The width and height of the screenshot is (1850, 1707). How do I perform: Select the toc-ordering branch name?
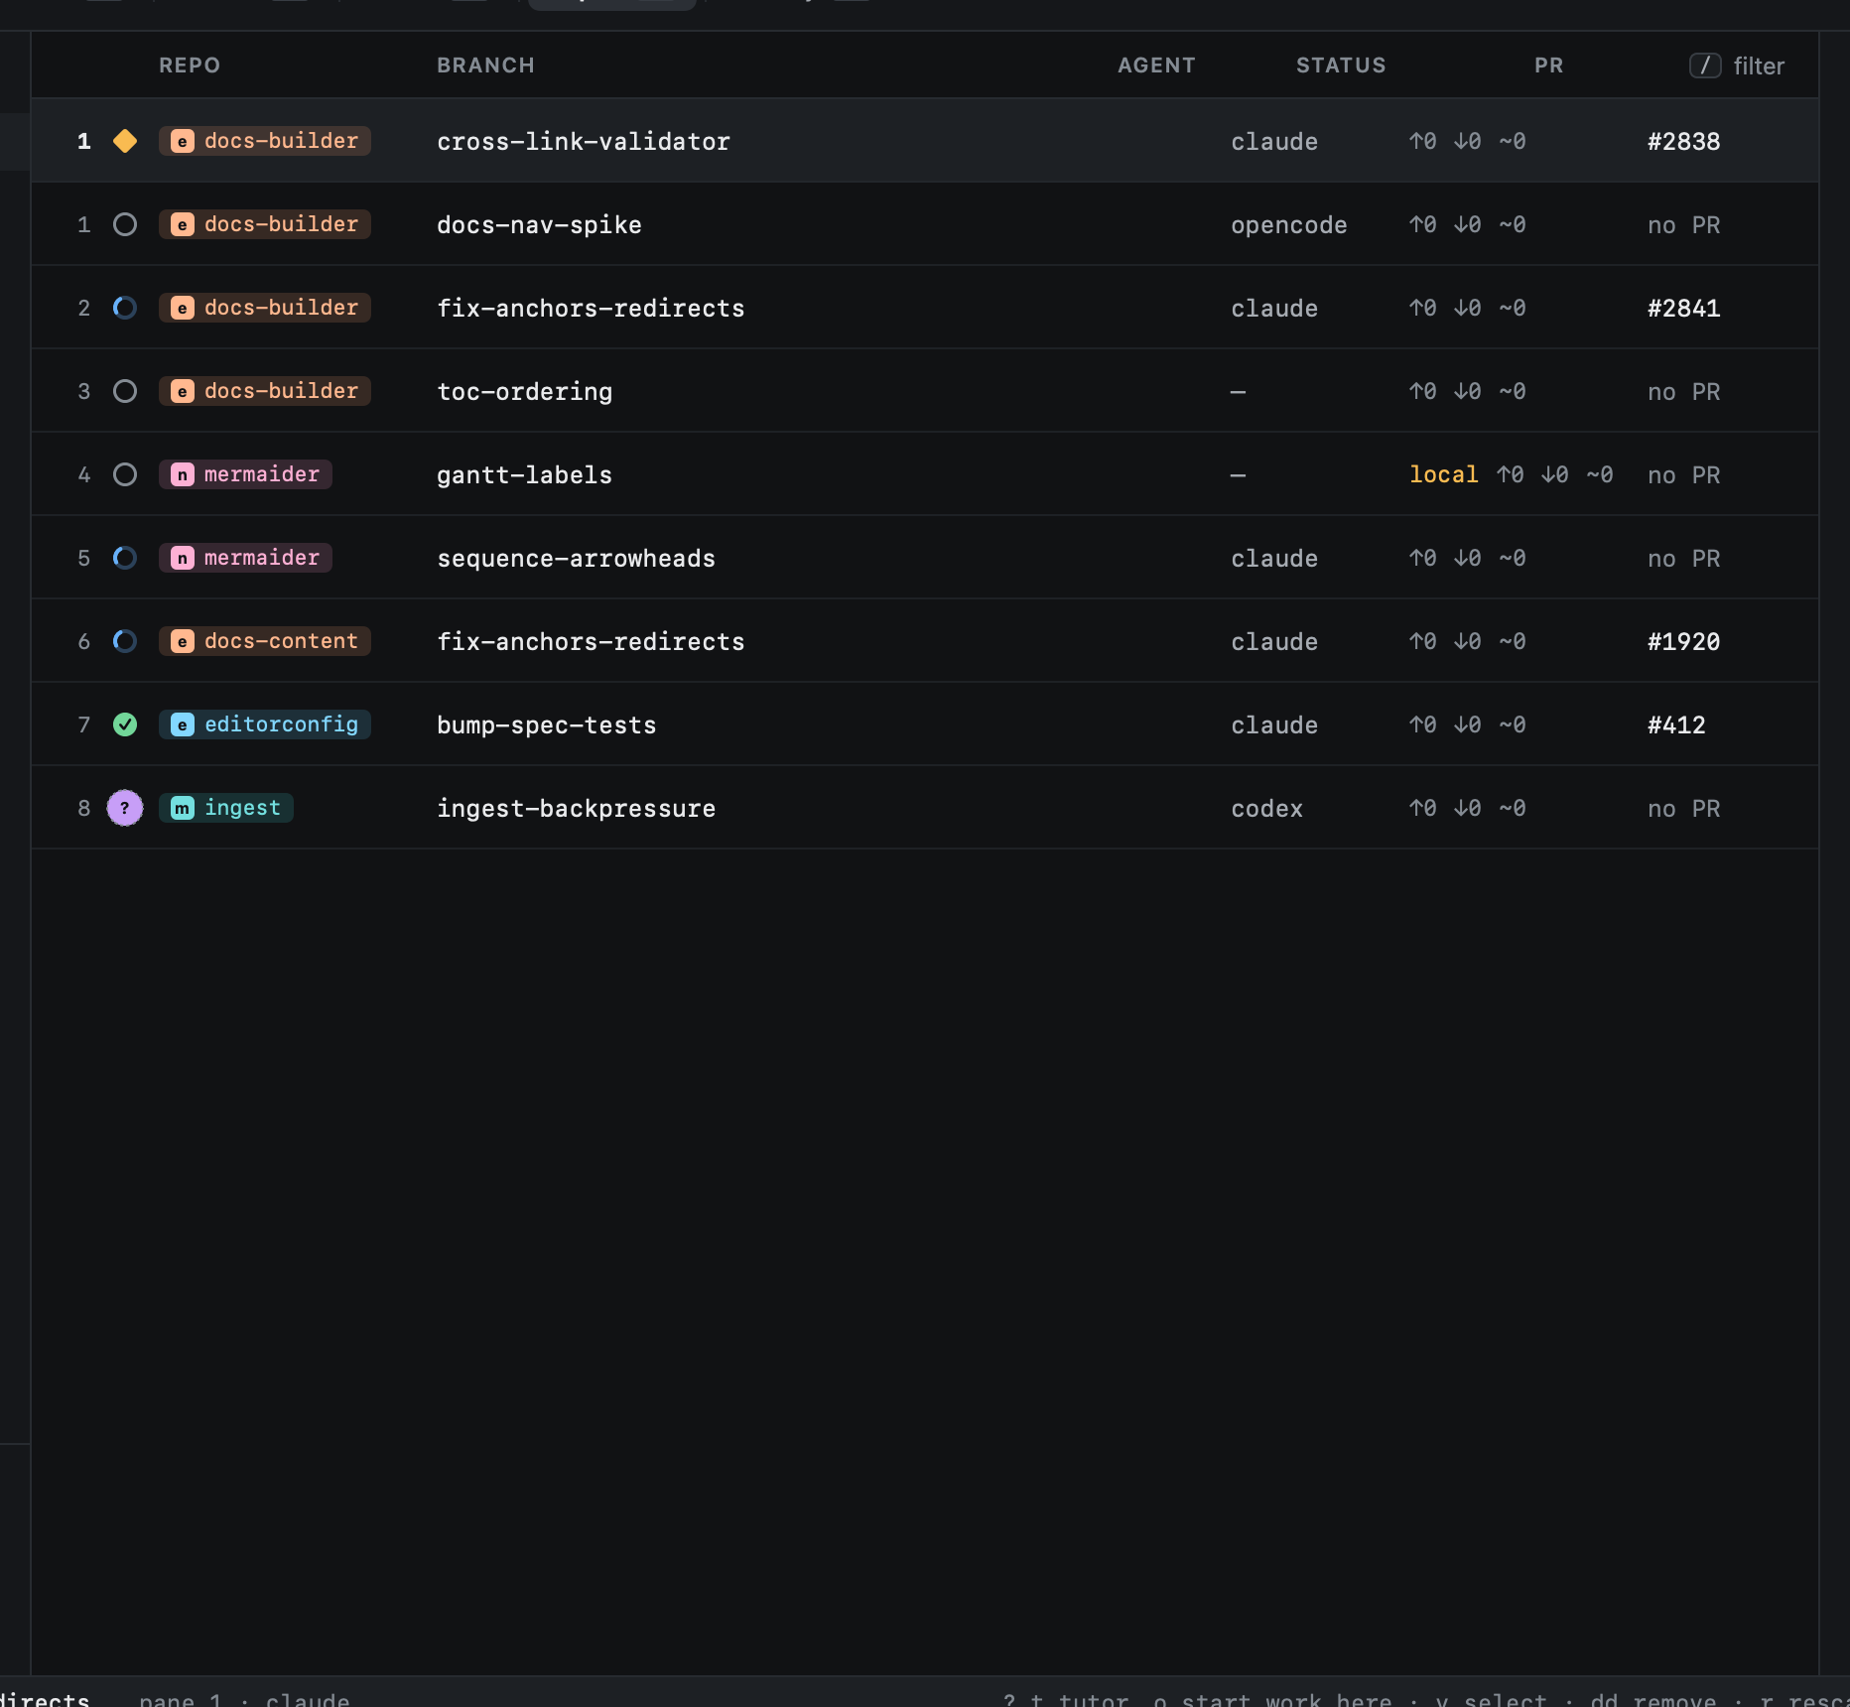pos(525,392)
